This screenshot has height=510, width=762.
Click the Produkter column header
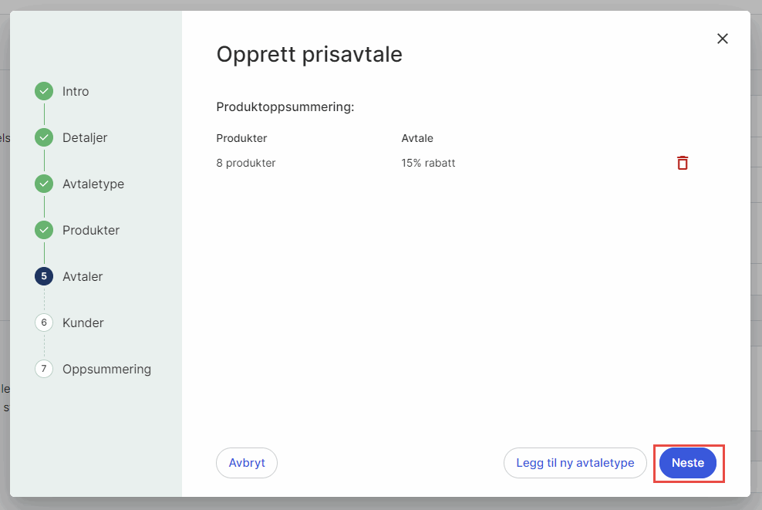pyautogui.click(x=241, y=138)
